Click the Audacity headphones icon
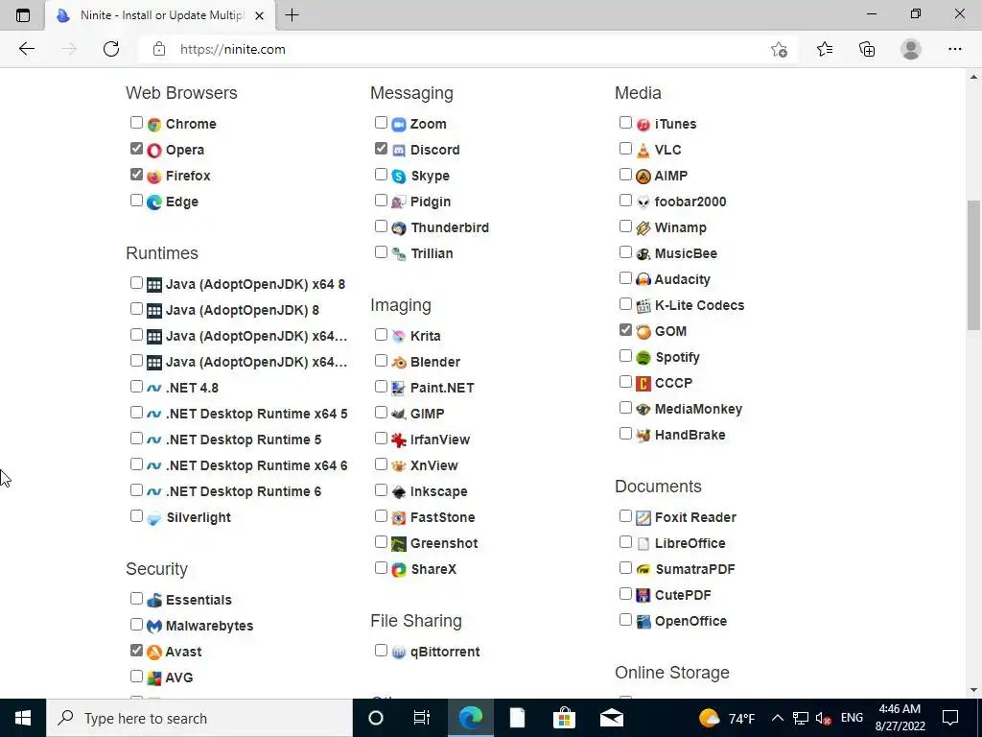This screenshot has height=737, width=982. [x=643, y=279]
